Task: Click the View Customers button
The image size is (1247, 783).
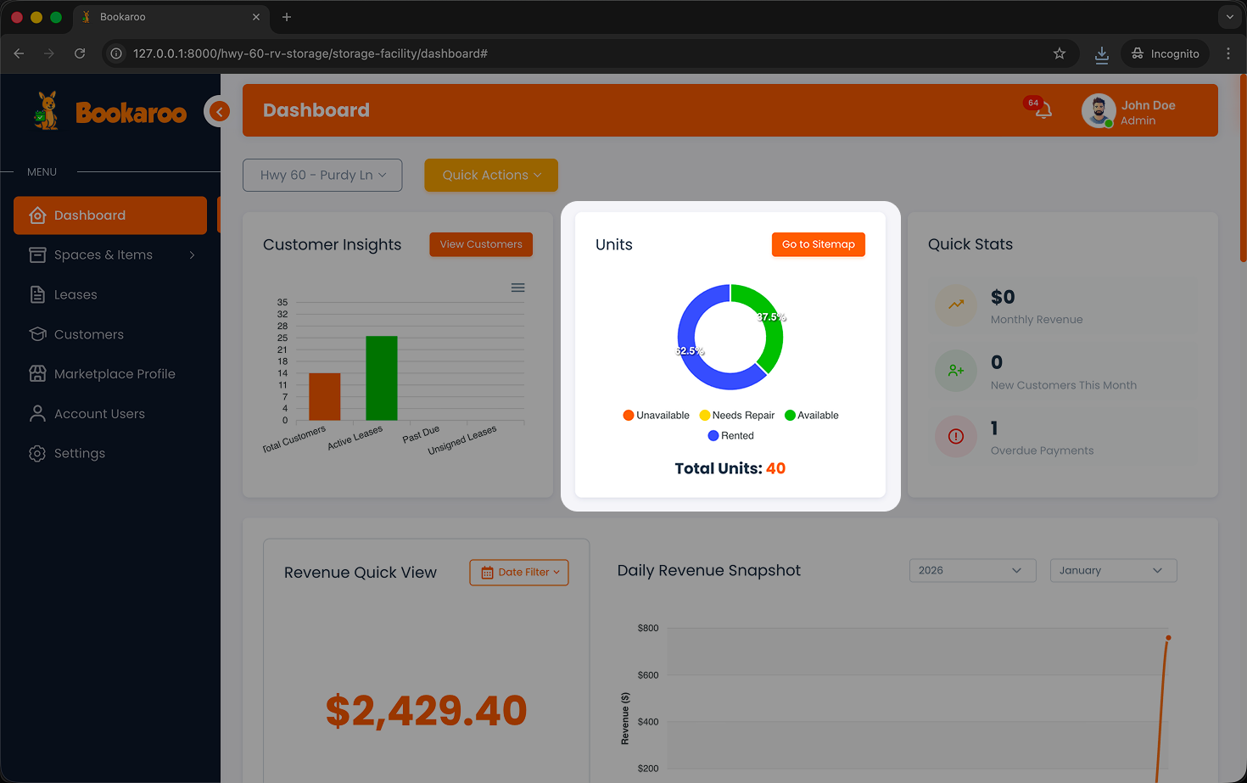Action: pyautogui.click(x=481, y=244)
